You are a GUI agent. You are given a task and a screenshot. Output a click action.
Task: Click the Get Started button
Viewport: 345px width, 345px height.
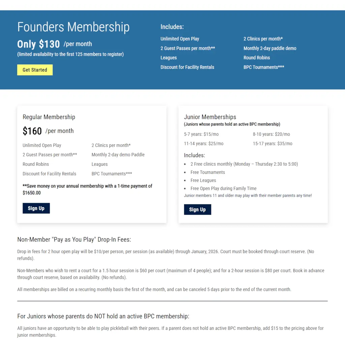(x=35, y=70)
